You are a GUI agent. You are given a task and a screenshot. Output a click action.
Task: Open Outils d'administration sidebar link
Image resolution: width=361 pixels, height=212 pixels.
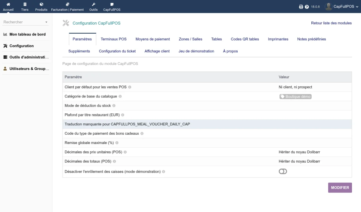(x=29, y=57)
